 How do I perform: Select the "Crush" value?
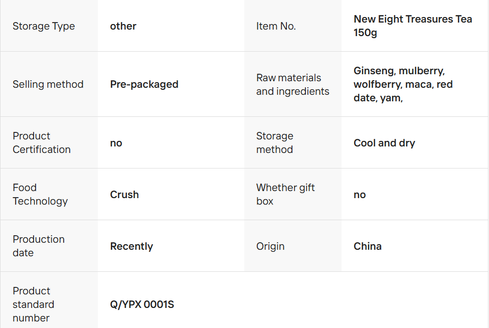tap(124, 195)
